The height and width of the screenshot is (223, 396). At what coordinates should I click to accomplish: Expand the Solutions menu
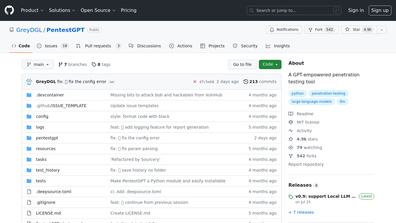(x=62, y=10)
